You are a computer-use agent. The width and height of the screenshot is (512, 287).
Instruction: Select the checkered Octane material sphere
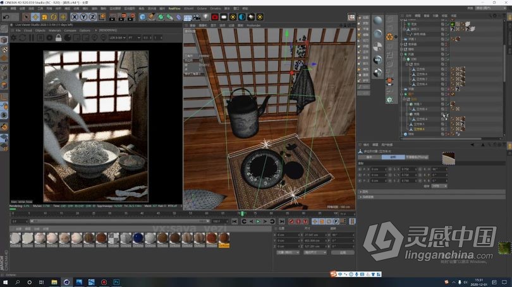pos(378,47)
